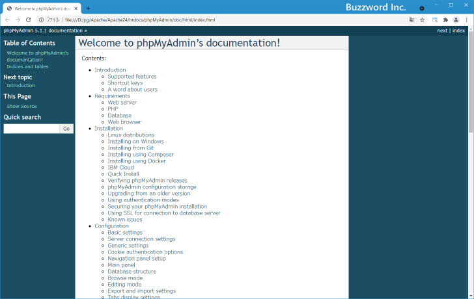Screen dimensions: 474x299
Task: Open the 'Browse mode' link
Action: click(125, 278)
